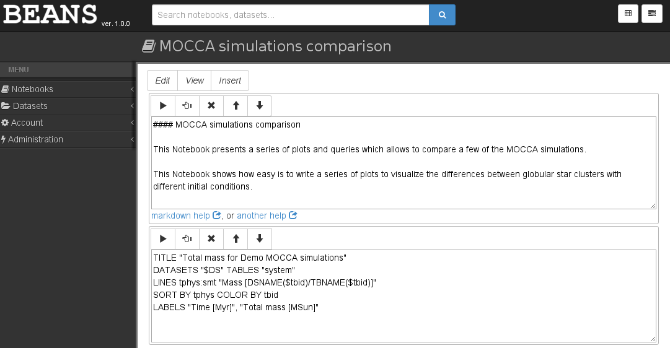Image resolution: width=670 pixels, height=348 pixels.
Task: Open the Edit menu
Action: click(162, 80)
